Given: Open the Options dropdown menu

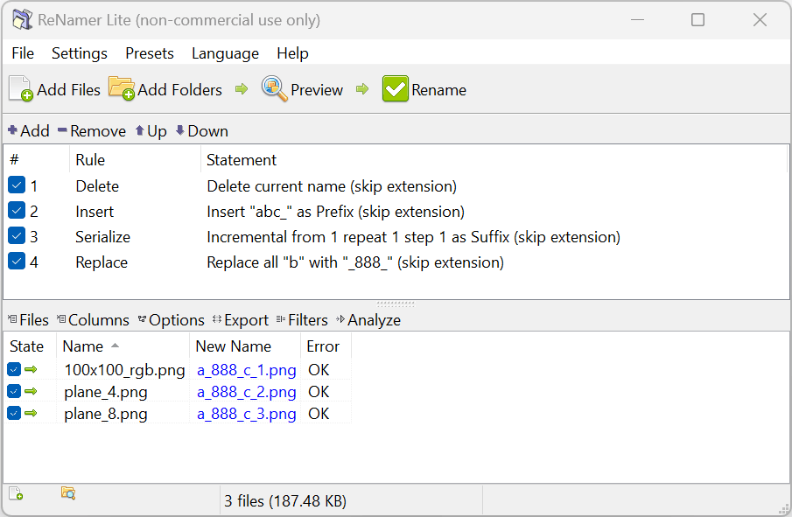Looking at the screenshot, I should (x=171, y=320).
